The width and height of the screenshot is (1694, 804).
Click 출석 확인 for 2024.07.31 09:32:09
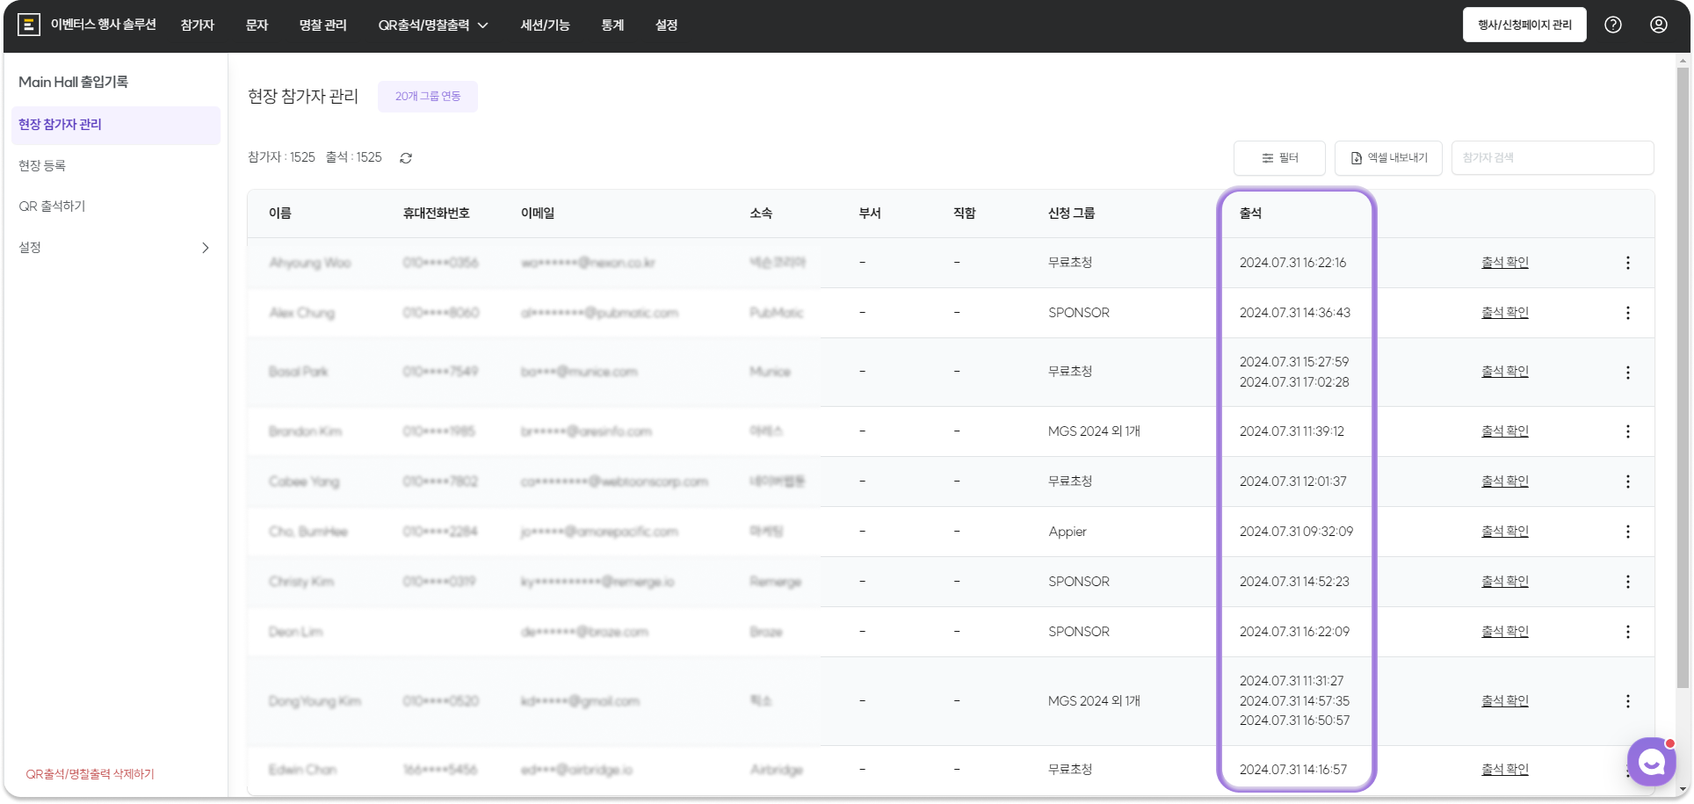[1505, 532]
